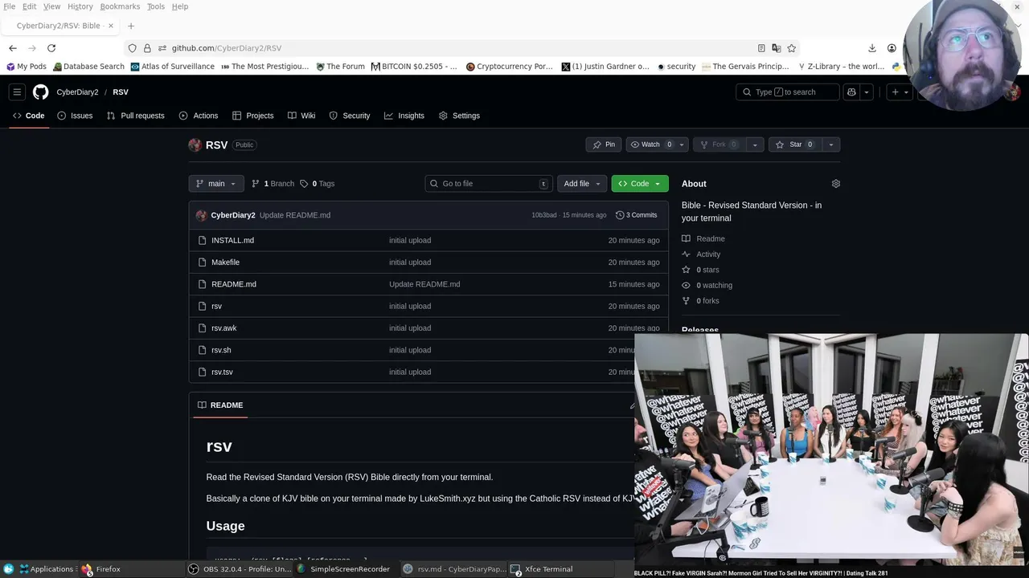Open the rsv file
This screenshot has height=578, width=1029.
(216, 306)
